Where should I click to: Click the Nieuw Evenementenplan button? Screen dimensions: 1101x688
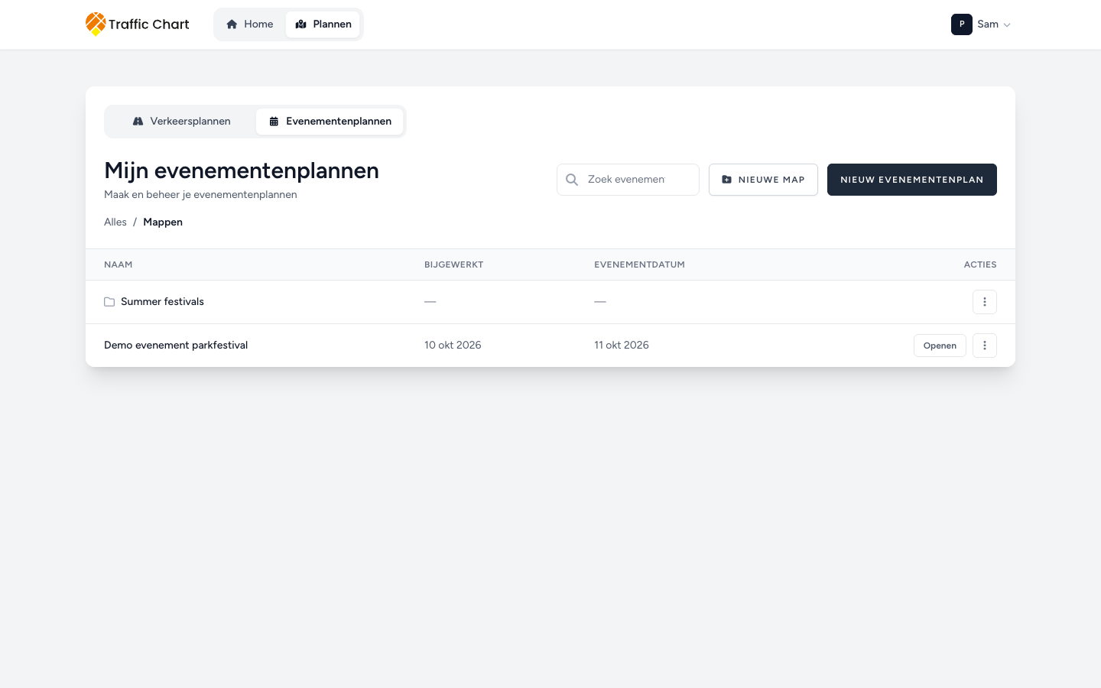coord(912,180)
